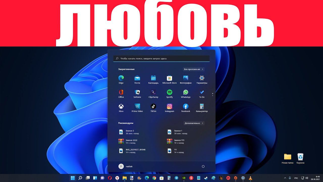This screenshot has height=182, width=323.
Task: Launch the Office app
Action: (x=121, y=94)
